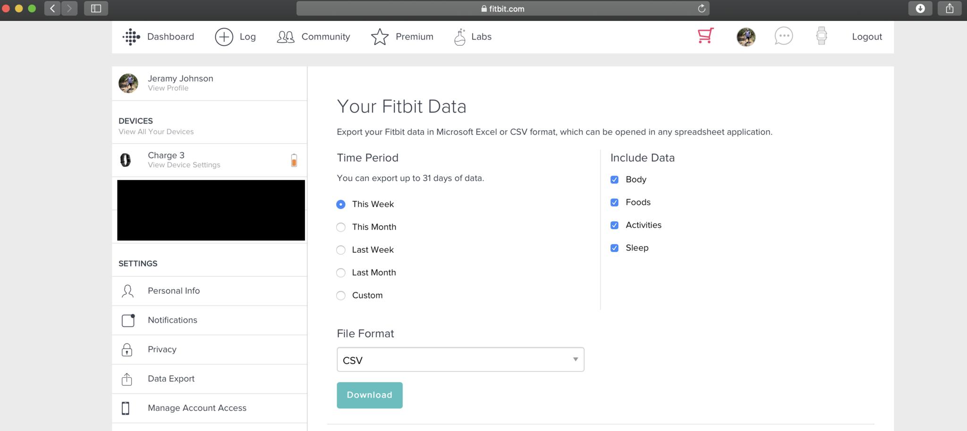Screen dimensions: 967x431
Task: Toggle the Safari sidebar button
Action: pos(96,8)
